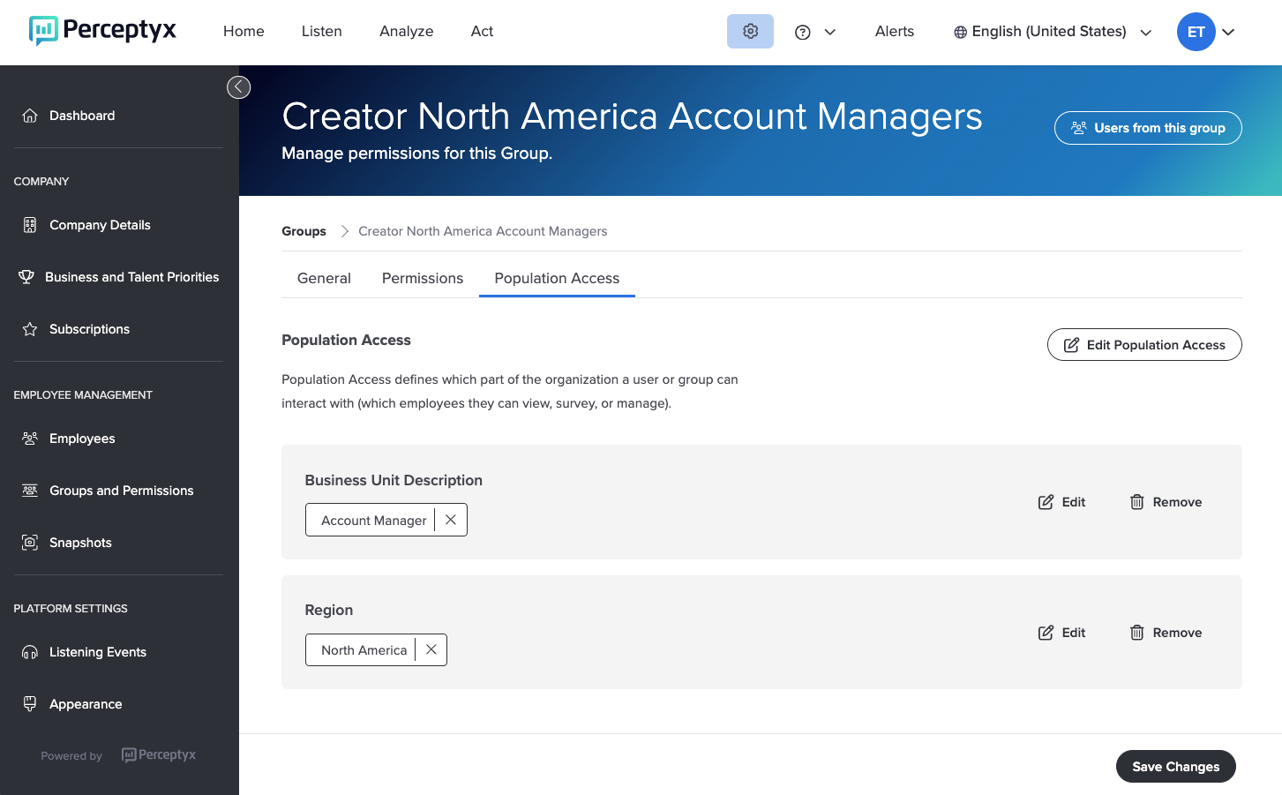Click Save Changes button
The image size is (1282, 795).
click(x=1176, y=767)
